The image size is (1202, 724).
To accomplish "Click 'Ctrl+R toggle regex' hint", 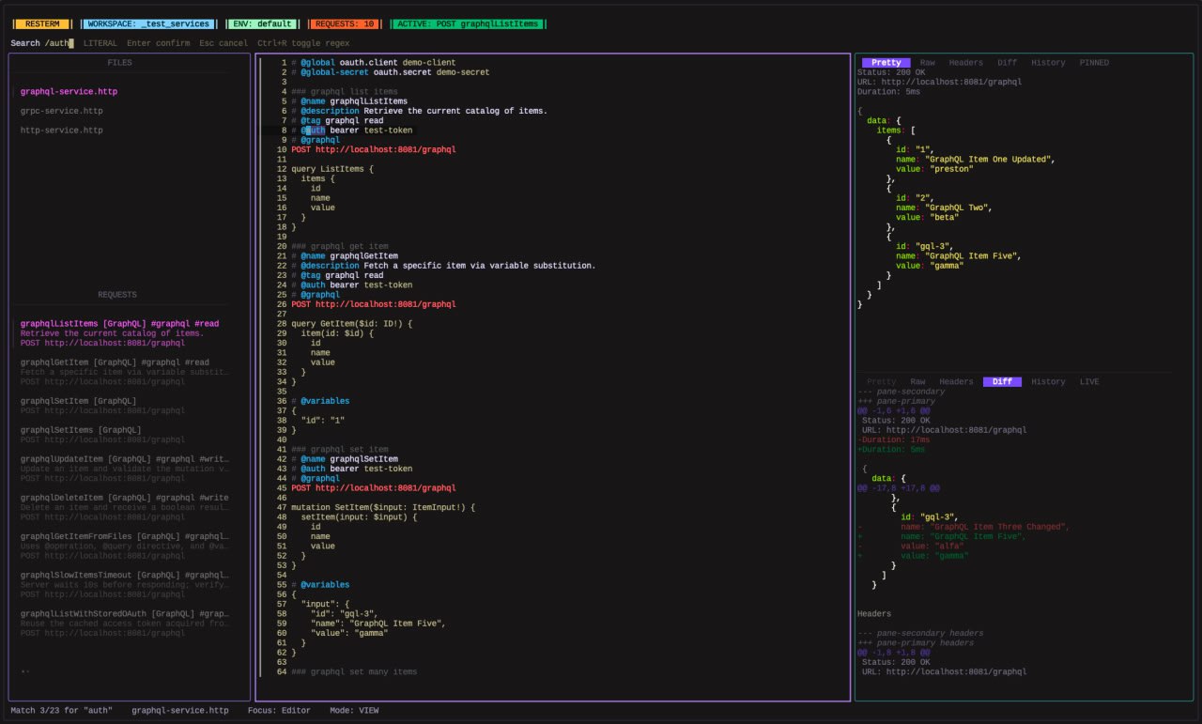I will [x=303, y=43].
